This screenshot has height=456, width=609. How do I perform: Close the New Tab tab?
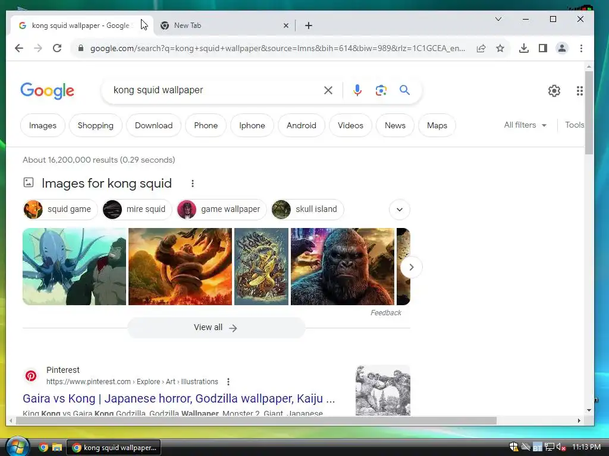coord(286,26)
